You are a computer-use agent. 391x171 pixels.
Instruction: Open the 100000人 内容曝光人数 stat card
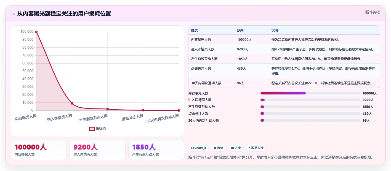(x=39, y=150)
